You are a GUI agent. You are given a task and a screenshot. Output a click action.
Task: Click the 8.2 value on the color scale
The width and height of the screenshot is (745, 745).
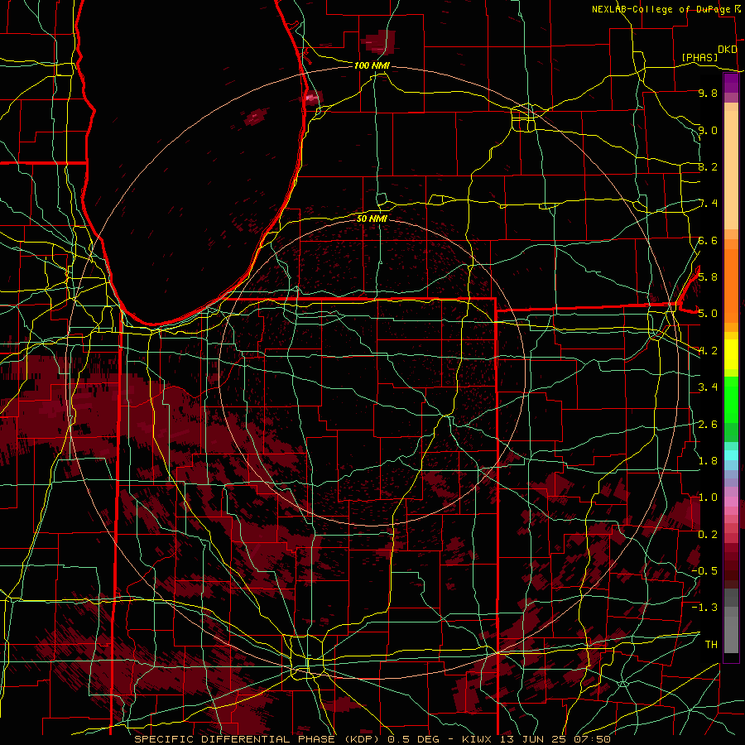click(708, 166)
